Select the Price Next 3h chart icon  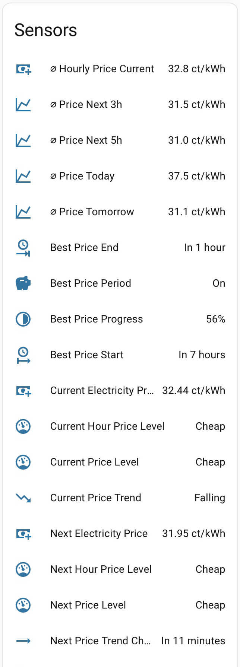23,105
